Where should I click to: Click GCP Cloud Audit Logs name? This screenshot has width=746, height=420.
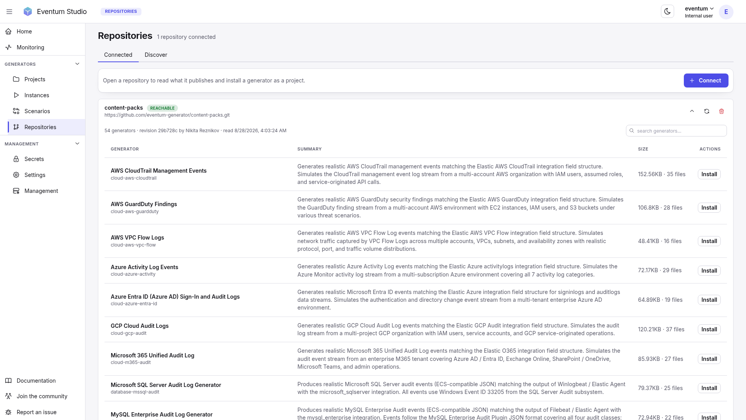139,326
